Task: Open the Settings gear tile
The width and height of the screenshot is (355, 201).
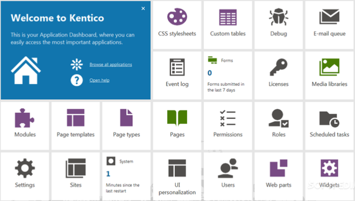Action: click(x=25, y=176)
